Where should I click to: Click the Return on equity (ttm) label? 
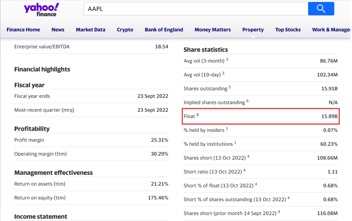coord(40,198)
